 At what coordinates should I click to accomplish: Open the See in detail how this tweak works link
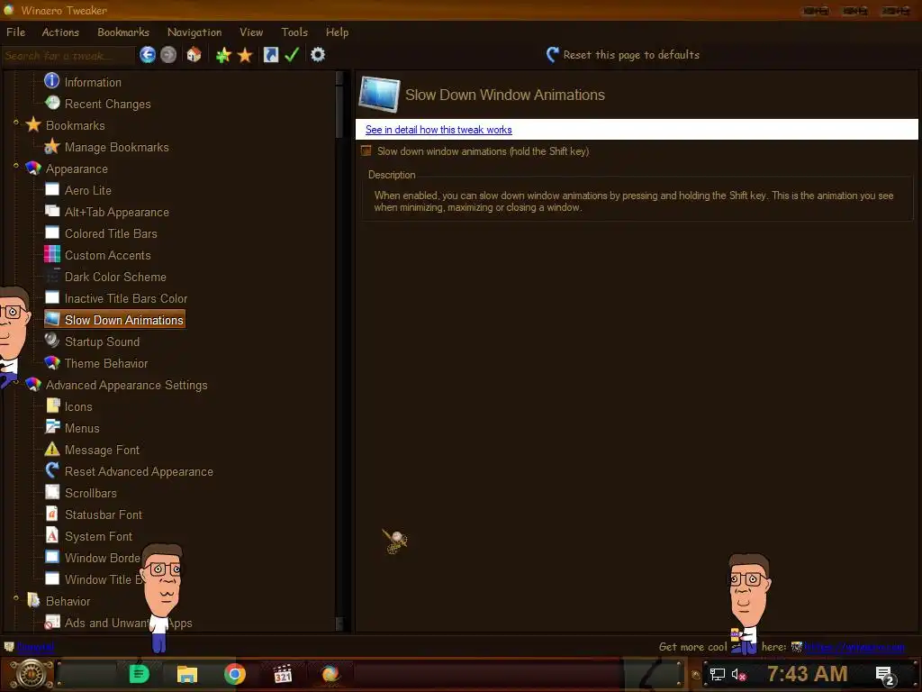[438, 130]
